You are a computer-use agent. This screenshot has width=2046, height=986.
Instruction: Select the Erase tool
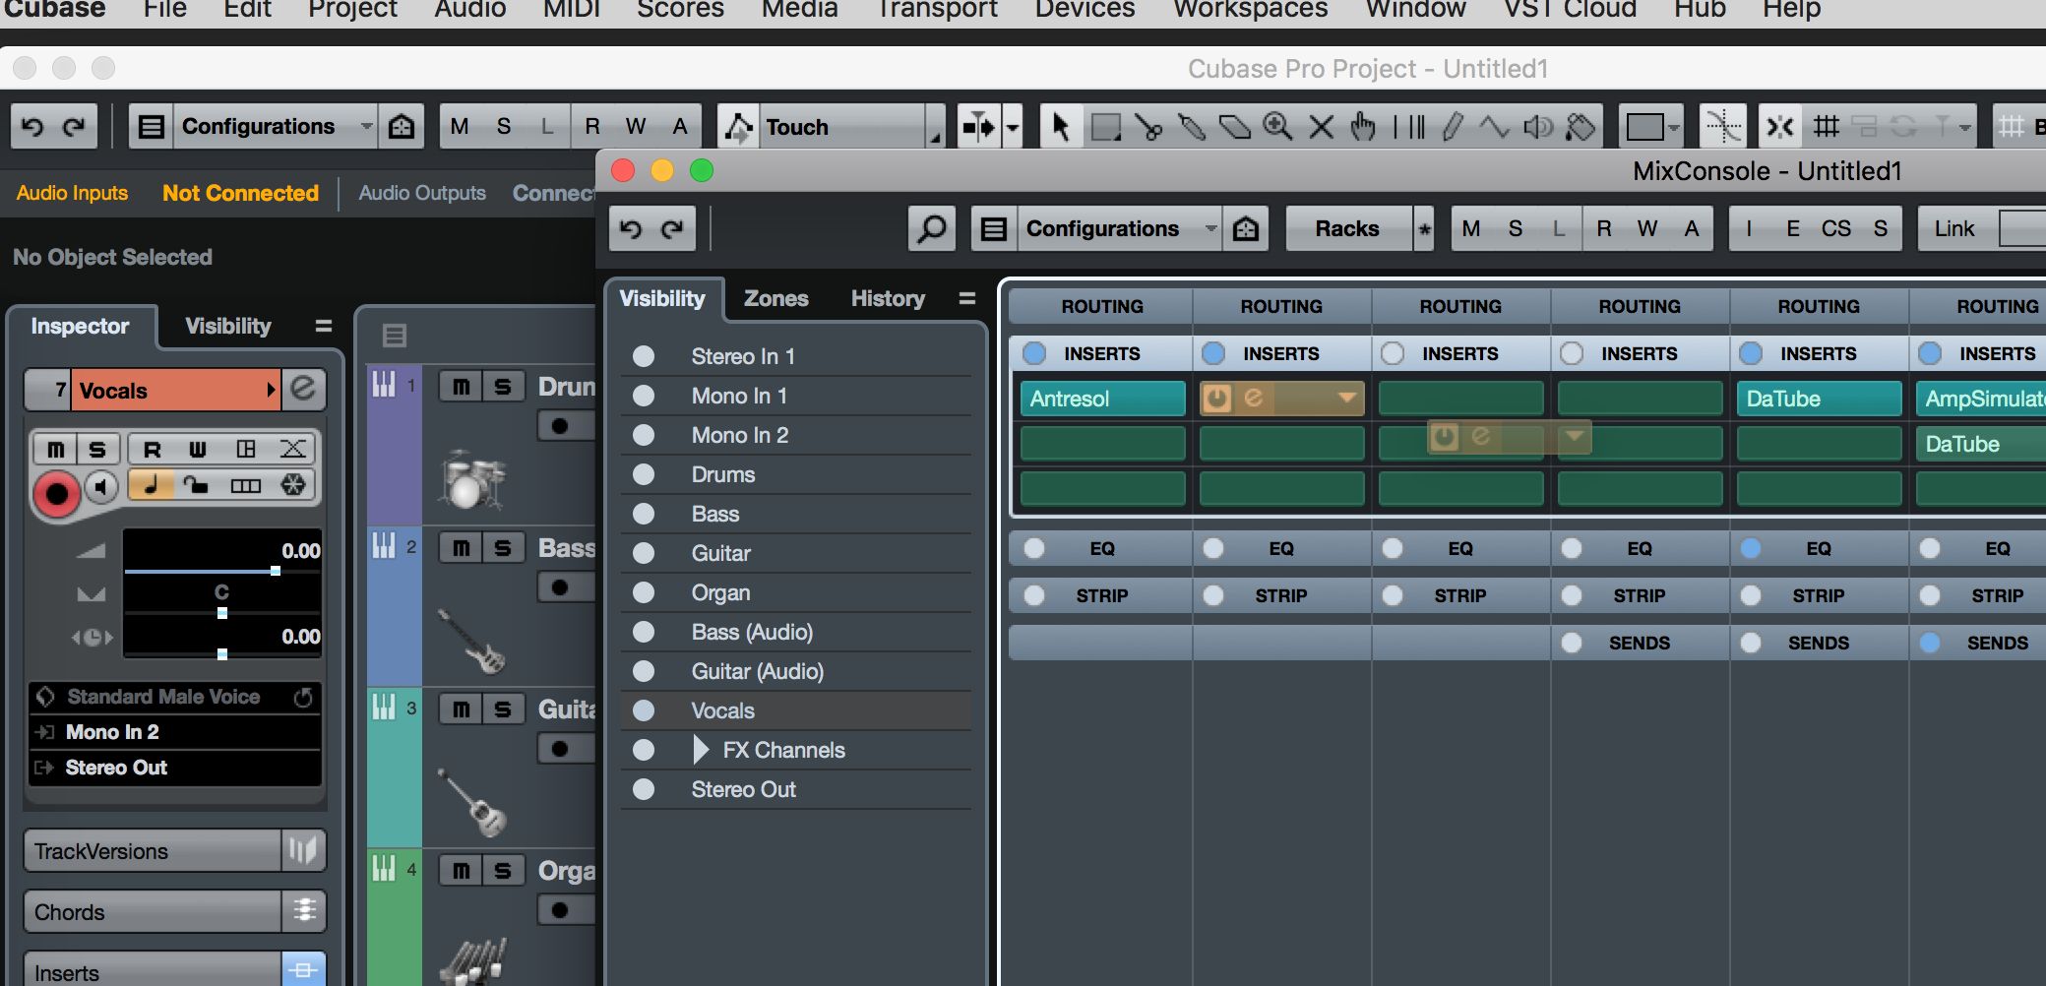click(x=1234, y=127)
